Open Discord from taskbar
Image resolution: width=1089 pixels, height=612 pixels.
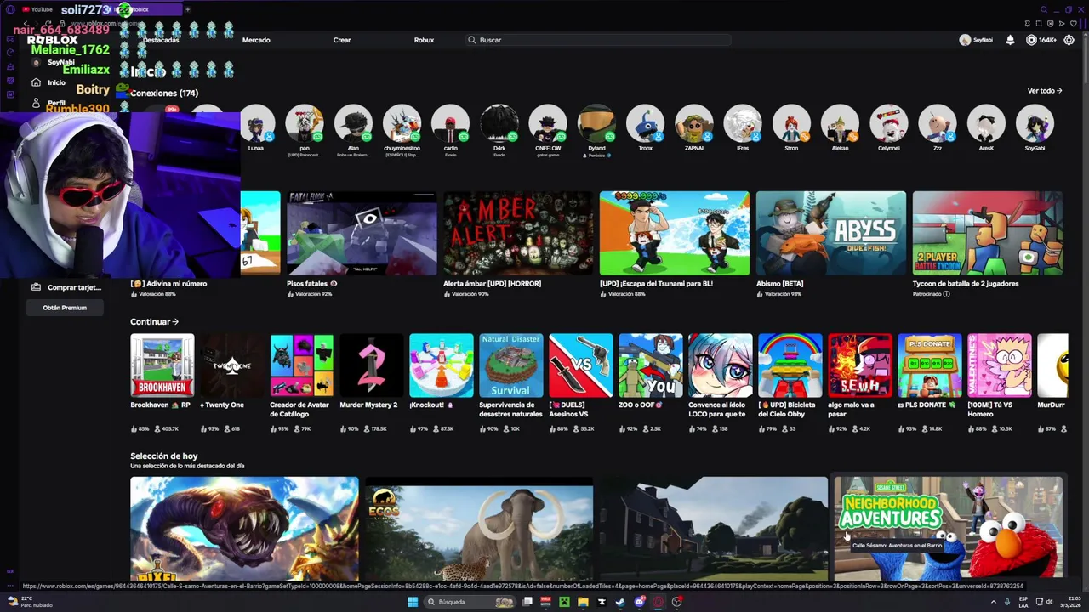(x=639, y=602)
